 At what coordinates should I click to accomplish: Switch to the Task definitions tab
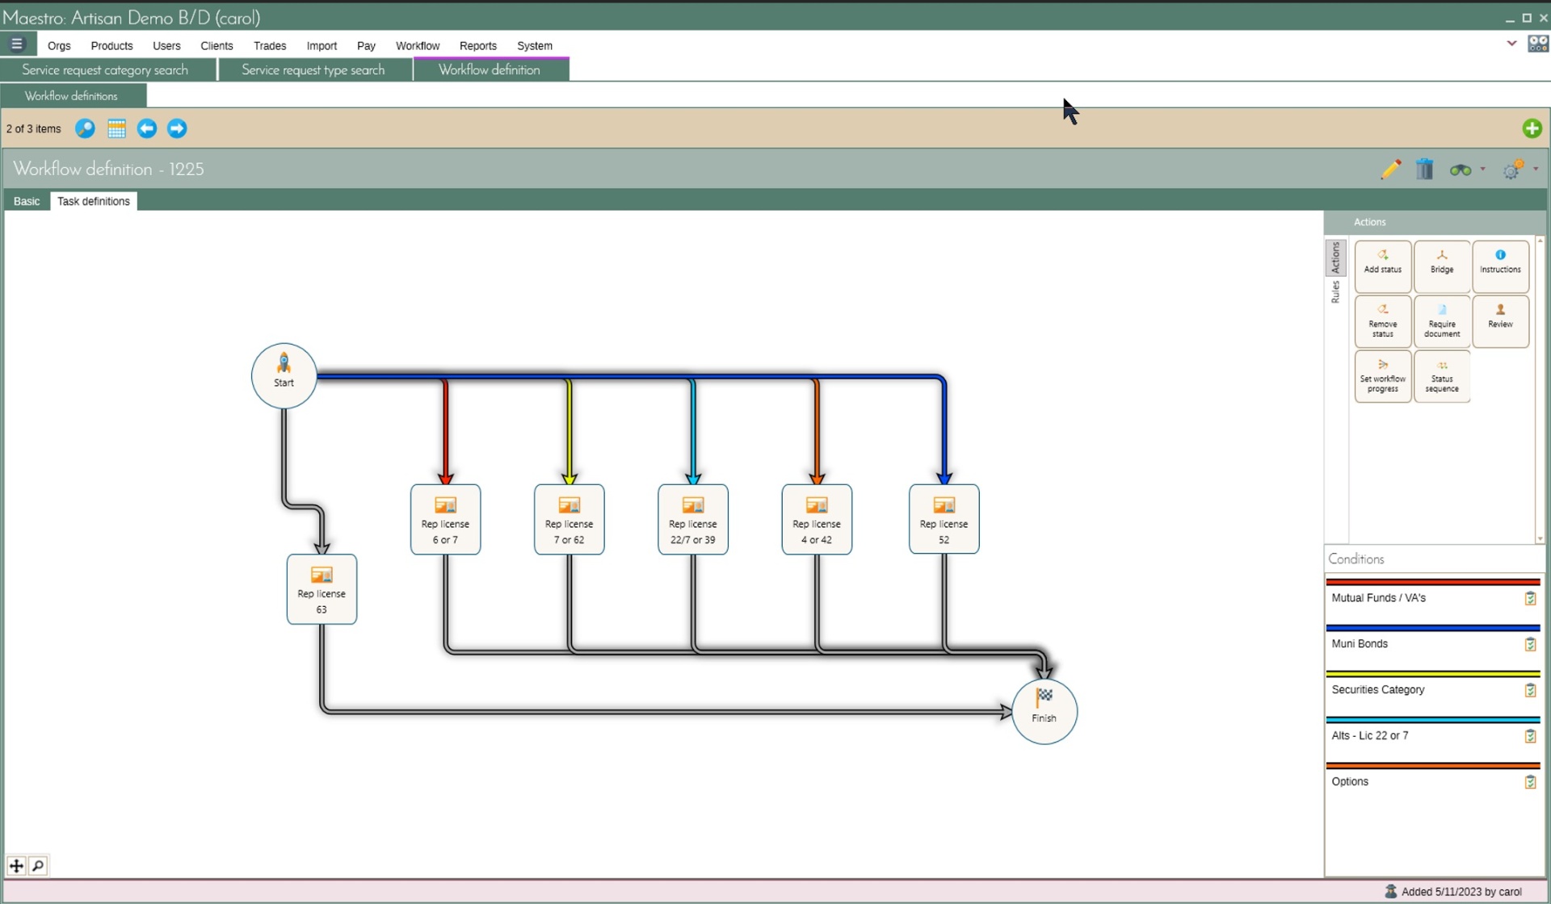tap(94, 201)
